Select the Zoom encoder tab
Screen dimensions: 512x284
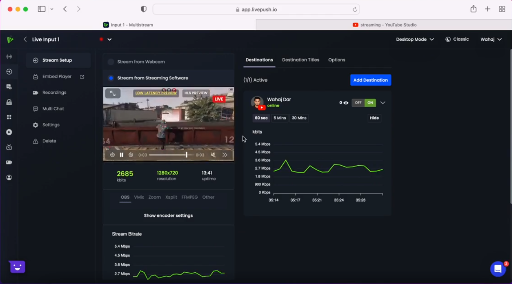tap(155, 197)
